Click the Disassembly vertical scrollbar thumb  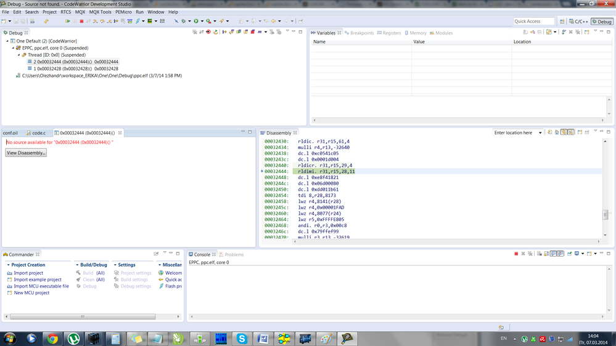[x=606, y=215]
